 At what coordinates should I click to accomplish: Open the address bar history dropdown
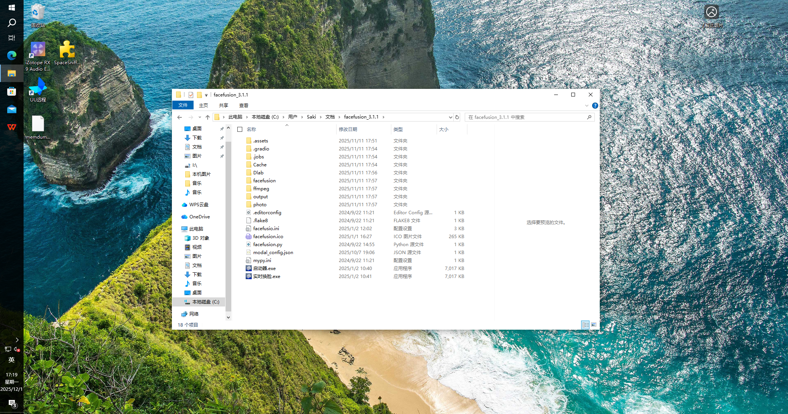click(x=450, y=117)
